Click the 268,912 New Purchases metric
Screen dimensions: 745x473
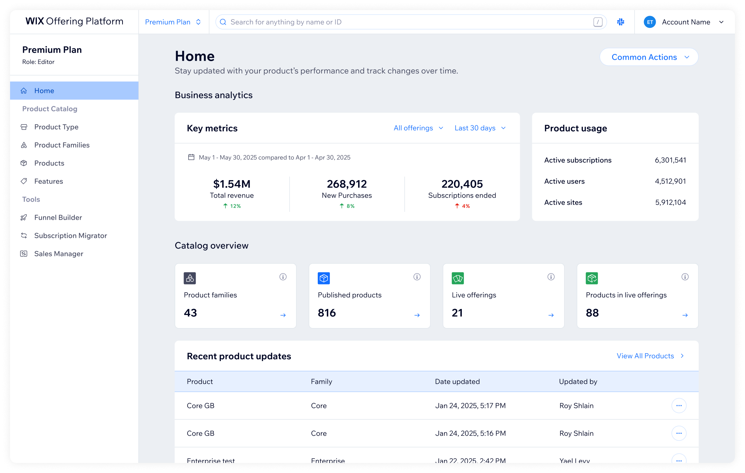click(x=347, y=194)
